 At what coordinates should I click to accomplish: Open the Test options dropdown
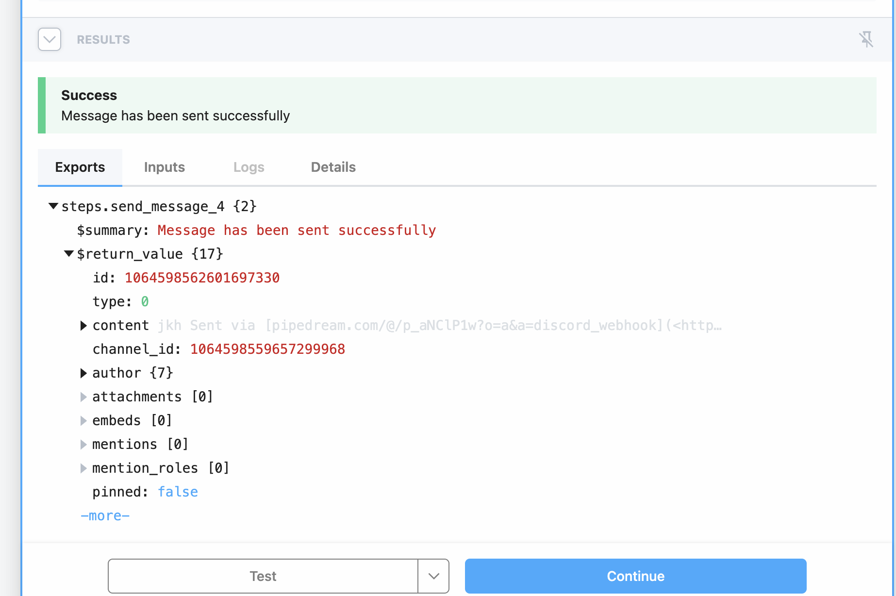(433, 576)
